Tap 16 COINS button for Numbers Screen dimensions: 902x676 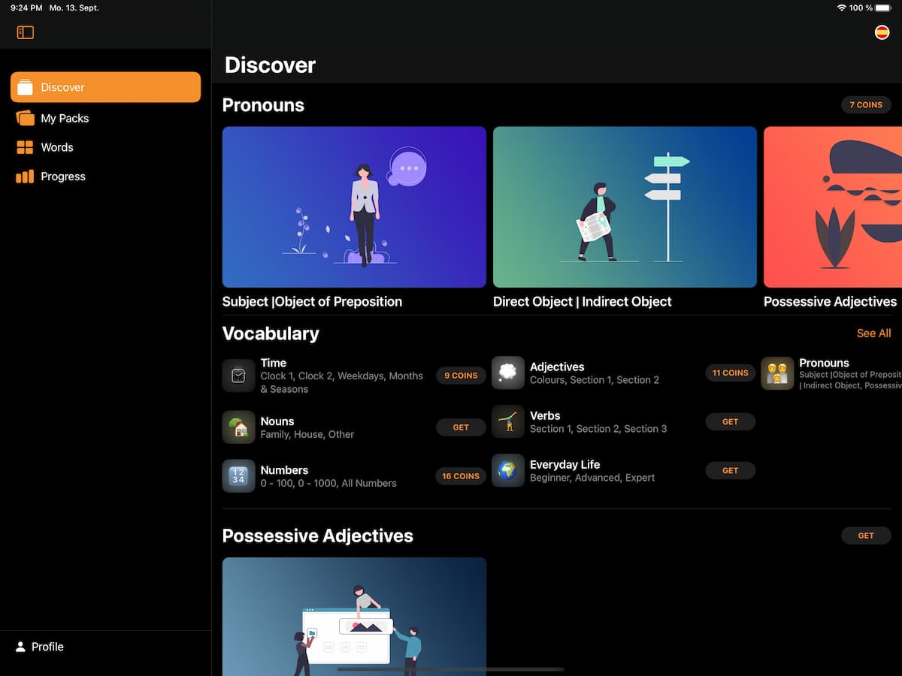click(461, 476)
